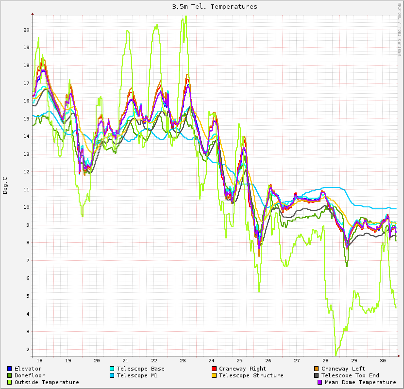Click the y-axis value label 20
The image size is (404, 389).
[26, 30]
